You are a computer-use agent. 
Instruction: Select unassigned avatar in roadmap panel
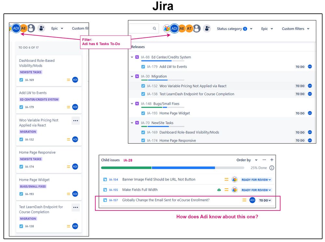point(197,28)
